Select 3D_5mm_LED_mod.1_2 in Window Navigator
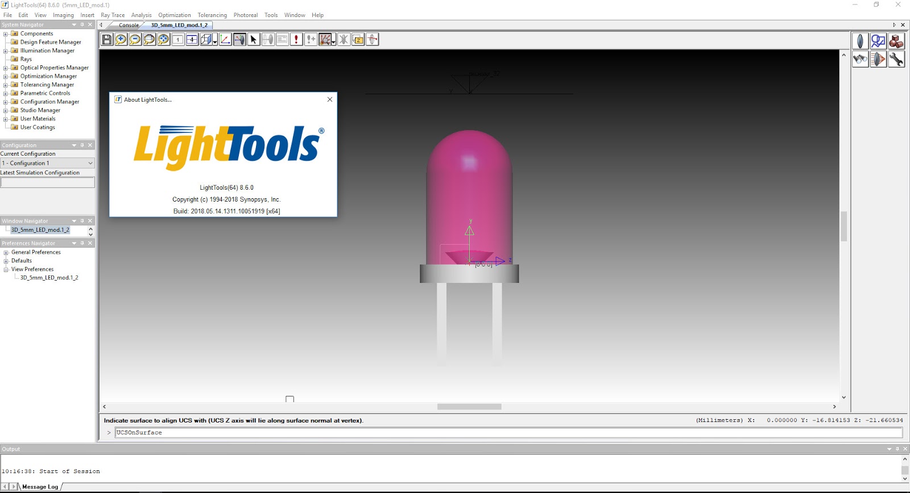The height and width of the screenshot is (493, 910). point(40,230)
